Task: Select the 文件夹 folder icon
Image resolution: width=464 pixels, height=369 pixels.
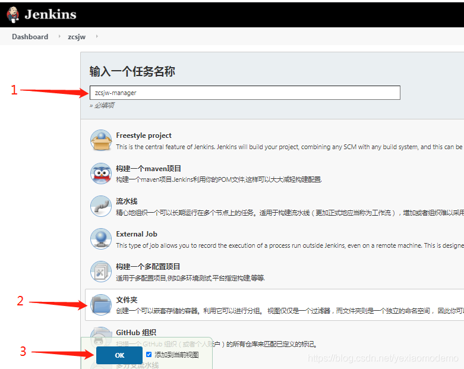Action: 101,305
